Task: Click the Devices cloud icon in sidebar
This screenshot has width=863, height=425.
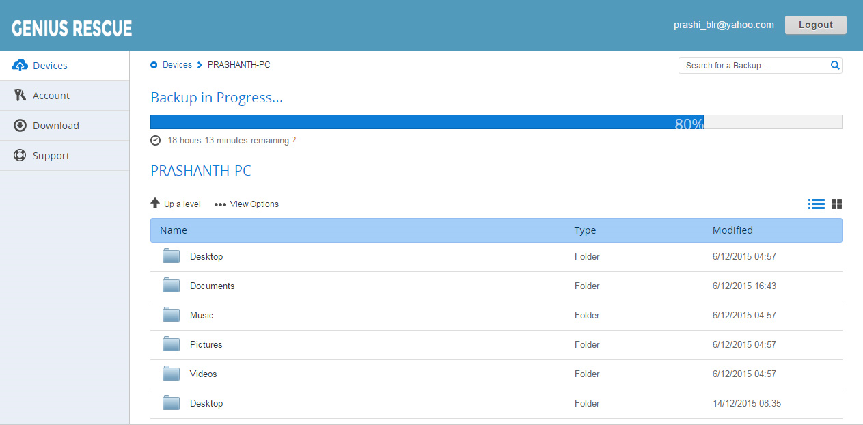Action: click(20, 66)
